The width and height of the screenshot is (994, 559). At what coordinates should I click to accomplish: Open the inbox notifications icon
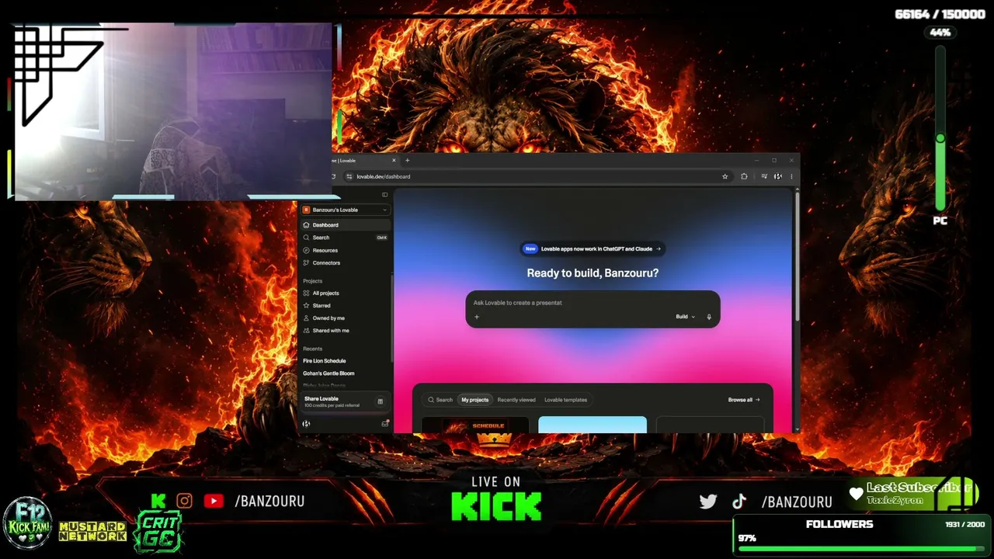(385, 424)
